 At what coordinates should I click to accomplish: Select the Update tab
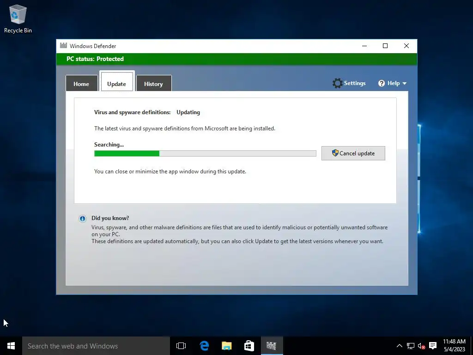coord(117,81)
